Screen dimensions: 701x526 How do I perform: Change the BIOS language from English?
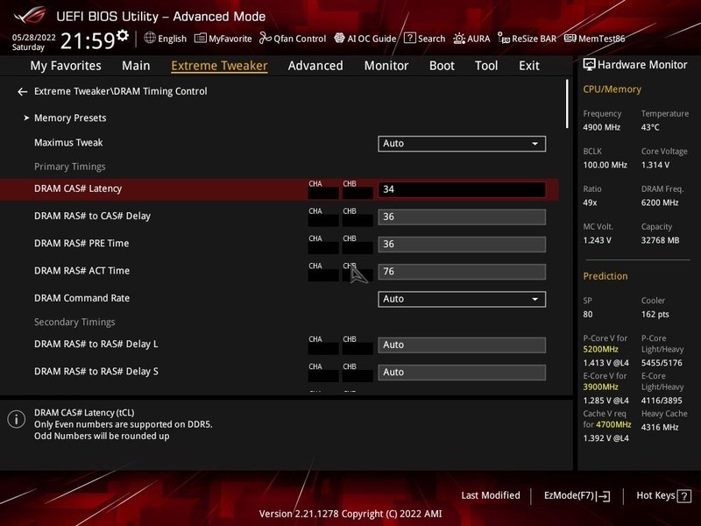166,39
